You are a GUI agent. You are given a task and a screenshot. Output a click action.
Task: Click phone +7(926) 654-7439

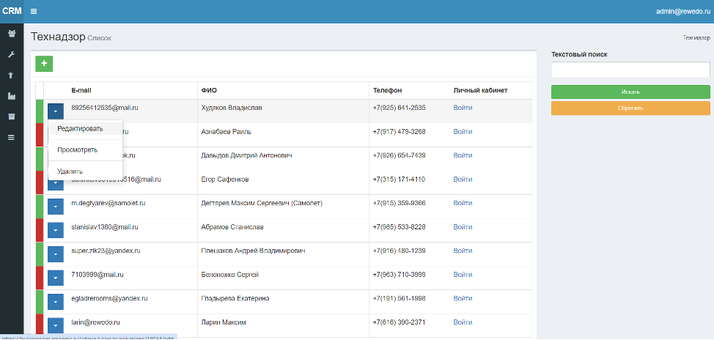(x=399, y=155)
